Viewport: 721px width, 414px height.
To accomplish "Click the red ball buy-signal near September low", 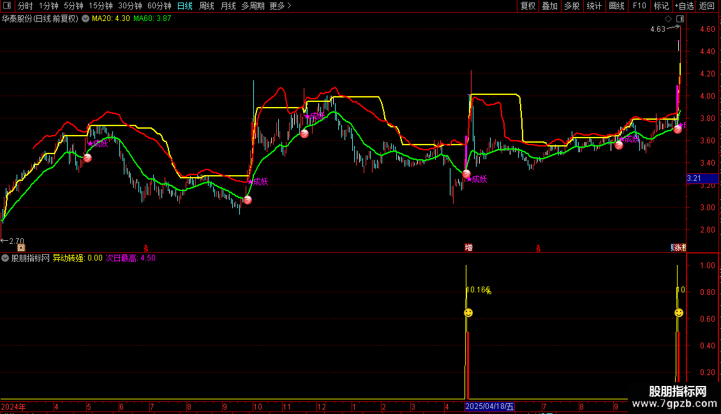I will click(248, 199).
